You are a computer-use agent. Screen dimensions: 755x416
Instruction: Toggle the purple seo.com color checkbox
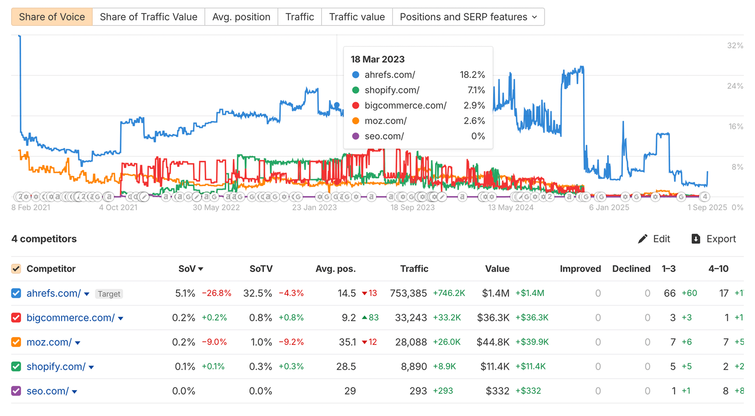click(16, 391)
